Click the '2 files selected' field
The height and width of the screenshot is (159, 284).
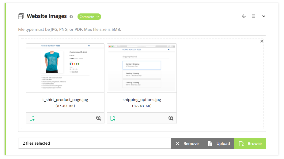[94, 143]
